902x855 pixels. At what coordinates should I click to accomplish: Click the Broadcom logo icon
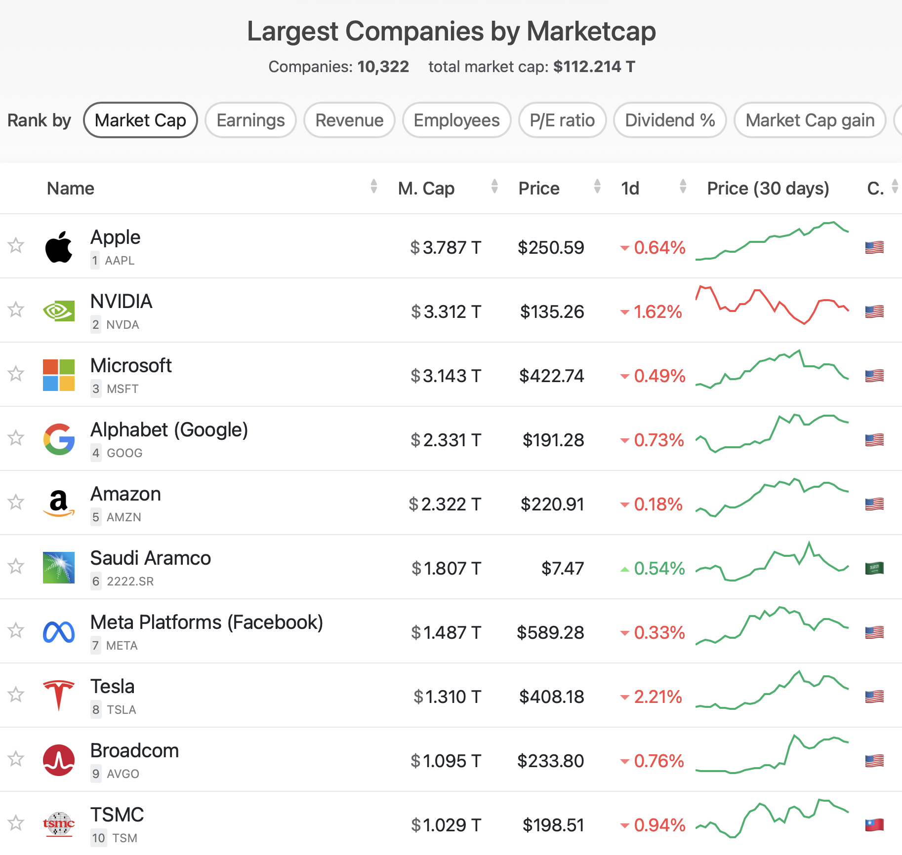[59, 760]
